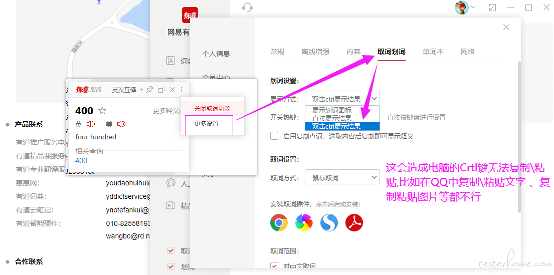
Task: Install the Chrome word-capture plugin
Action: pos(279,222)
